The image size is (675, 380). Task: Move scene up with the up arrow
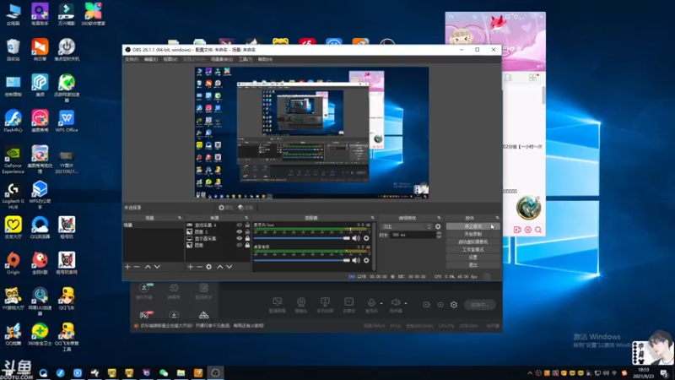coord(148,267)
